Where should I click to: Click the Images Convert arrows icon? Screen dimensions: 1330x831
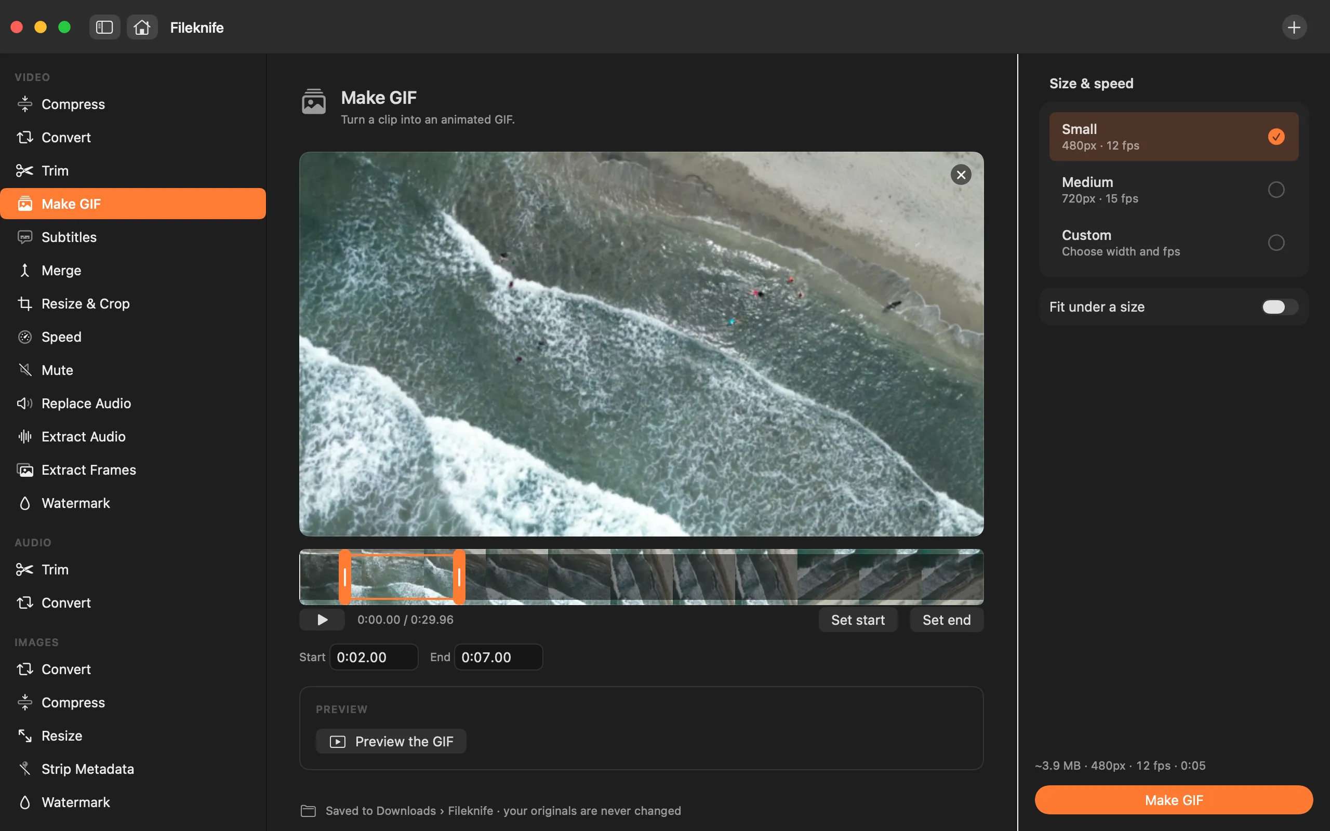tap(25, 669)
